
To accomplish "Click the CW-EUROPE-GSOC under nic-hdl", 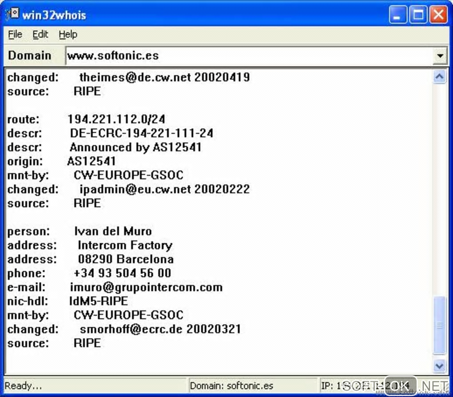I will coord(128,315).
